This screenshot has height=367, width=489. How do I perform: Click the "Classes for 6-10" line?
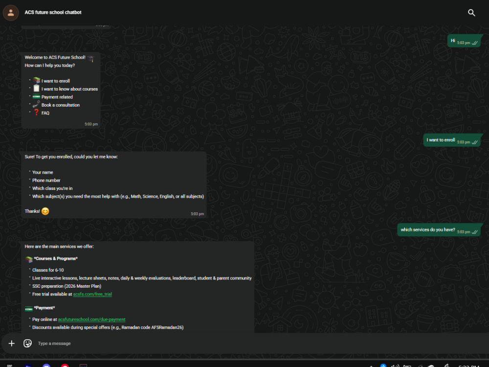[x=48, y=270]
